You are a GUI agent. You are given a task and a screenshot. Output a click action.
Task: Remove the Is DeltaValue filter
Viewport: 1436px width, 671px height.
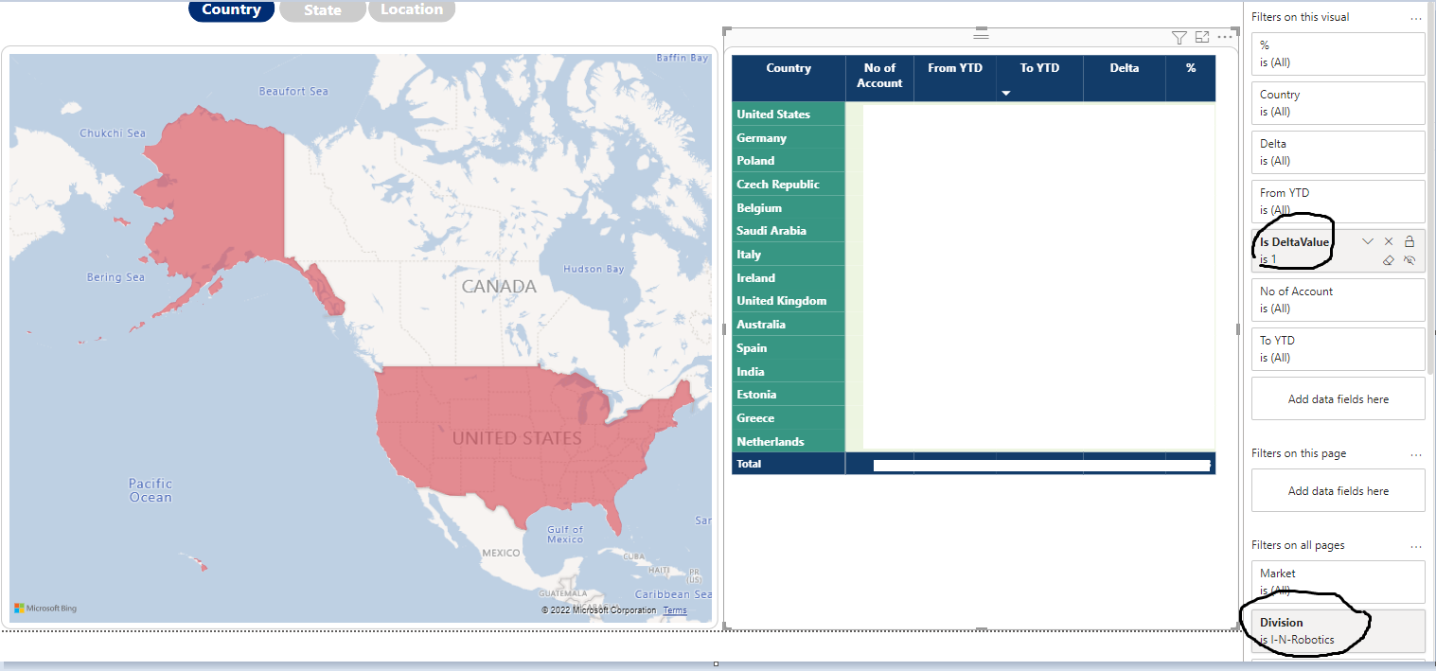point(1389,241)
